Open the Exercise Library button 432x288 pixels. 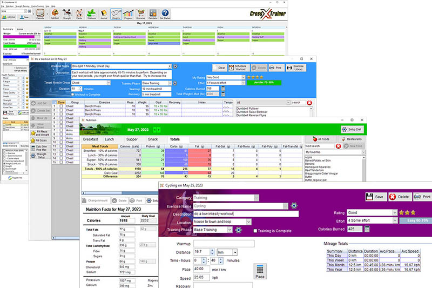296,68
